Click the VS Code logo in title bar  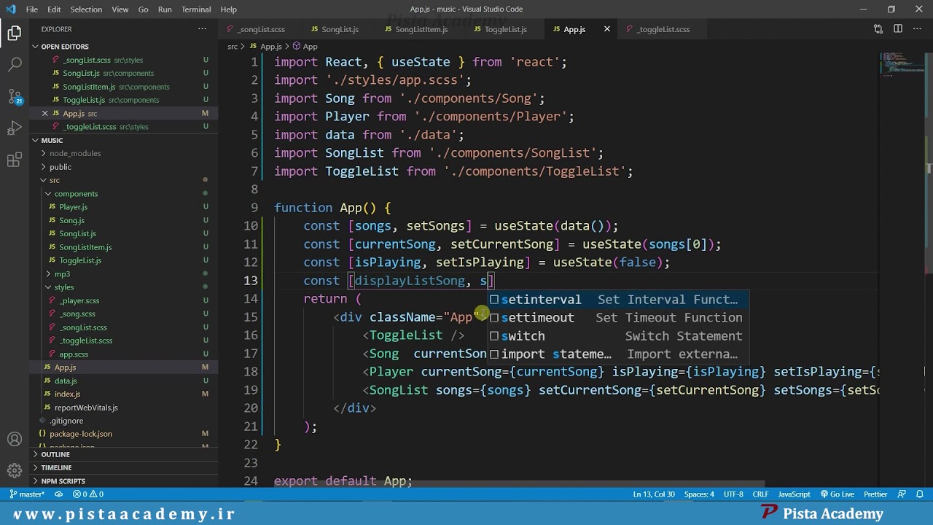click(x=9, y=9)
